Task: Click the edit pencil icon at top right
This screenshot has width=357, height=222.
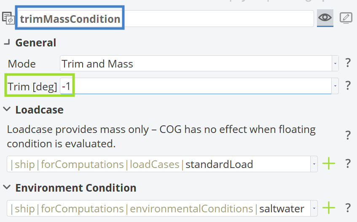Action: [346, 18]
